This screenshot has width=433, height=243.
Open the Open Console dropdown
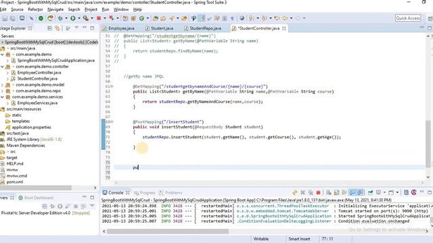tap(397, 192)
